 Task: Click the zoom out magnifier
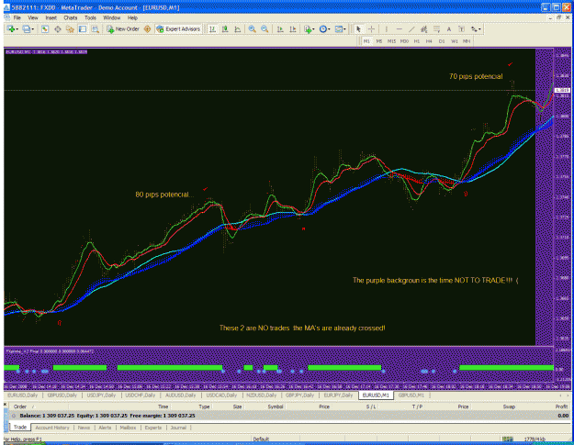[264, 28]
